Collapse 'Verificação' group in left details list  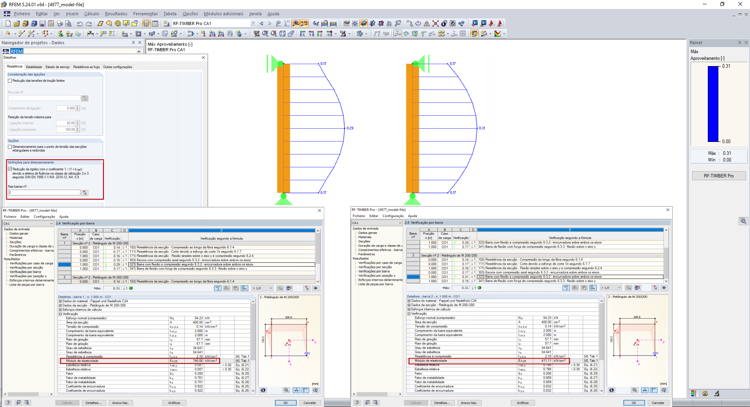tap(61, 314)
